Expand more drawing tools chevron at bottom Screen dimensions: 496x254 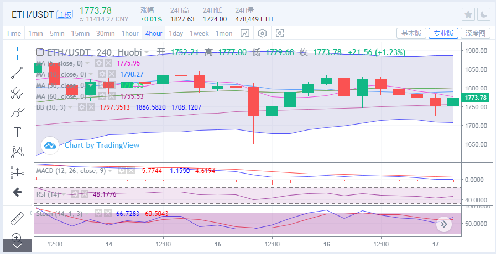17,246
